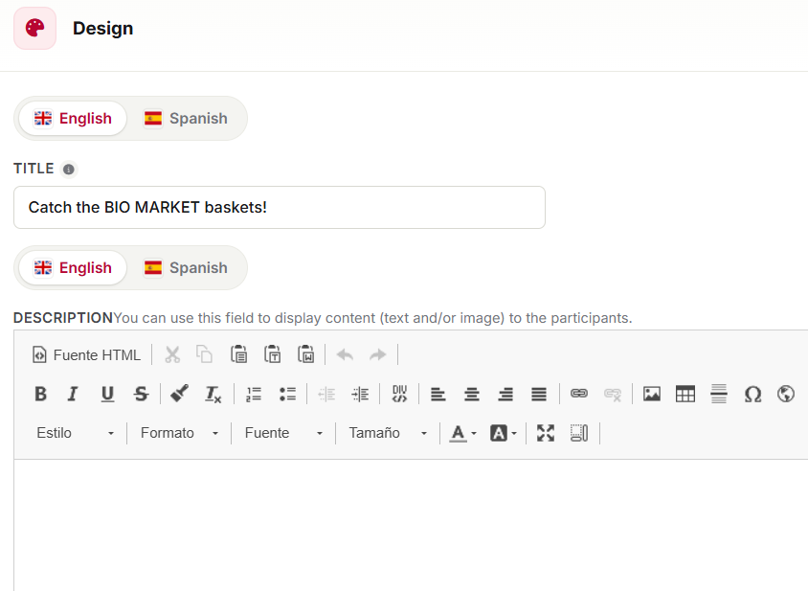Open the text color picker

coord(462,433)
